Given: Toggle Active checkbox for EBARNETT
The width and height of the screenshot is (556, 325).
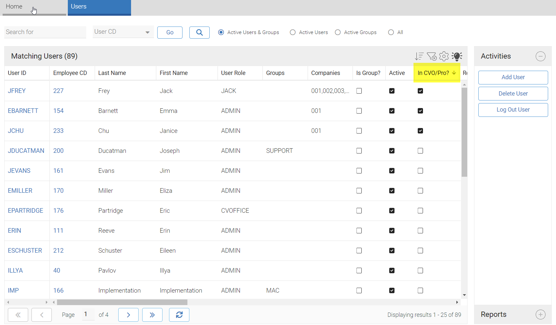Looking at the screenshot, I should (x=392, y=111).
